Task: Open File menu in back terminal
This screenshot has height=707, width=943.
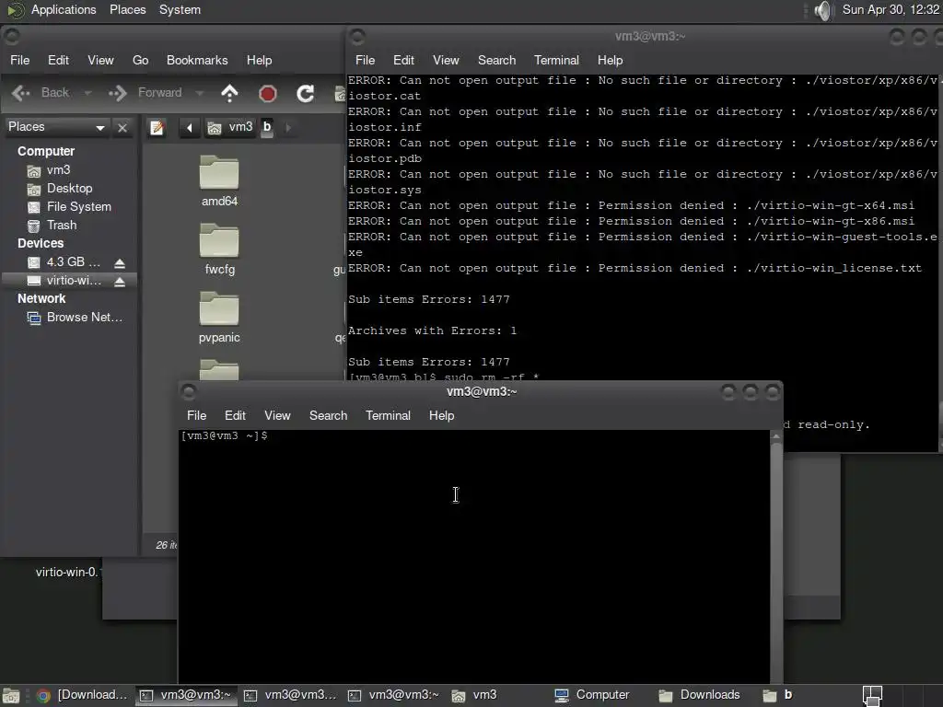Action: point(365,60)
